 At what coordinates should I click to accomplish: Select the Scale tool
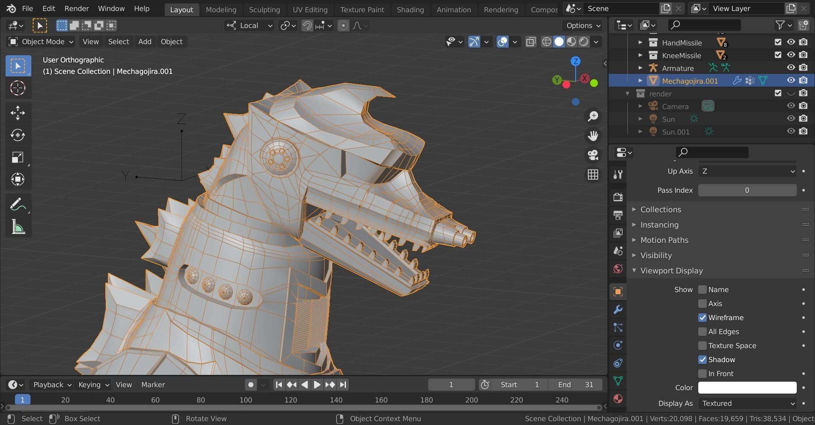[18, 158]
